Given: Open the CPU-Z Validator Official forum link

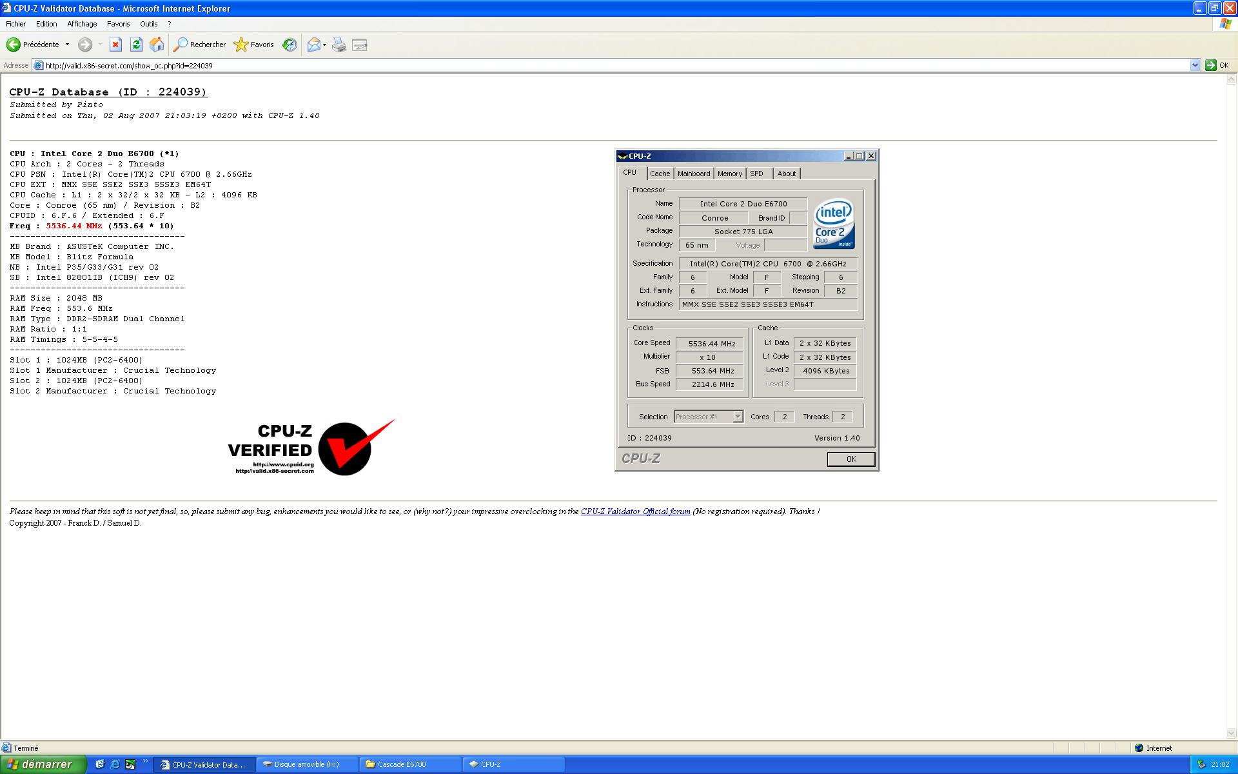Looking at the screenshot, I should (635, 511).
